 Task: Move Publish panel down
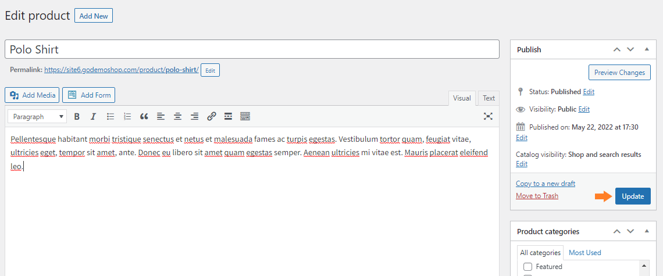(630, 49)
